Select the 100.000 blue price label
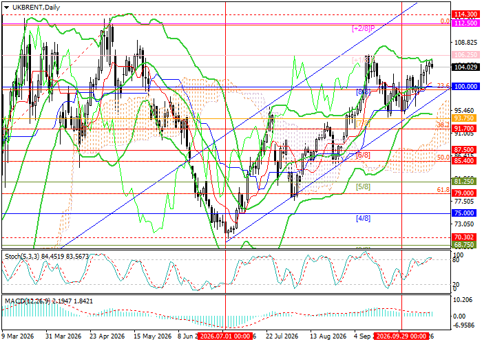This screenshot has width=482, height=344. pyautogui.click(x=465, y=87)
